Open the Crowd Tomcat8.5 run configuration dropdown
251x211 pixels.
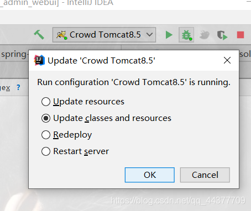[x=104, y=35]
